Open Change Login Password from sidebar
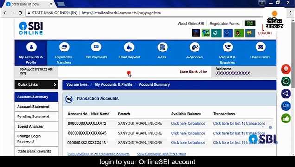The height and width of the screenshot is (167, 295). pyautogui.click(x=37, y=139)
